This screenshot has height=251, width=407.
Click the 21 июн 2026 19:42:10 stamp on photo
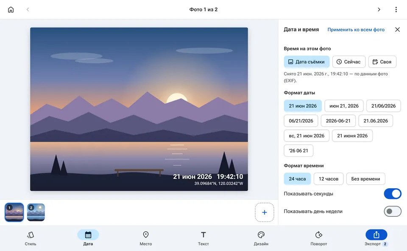pos(208,176)
